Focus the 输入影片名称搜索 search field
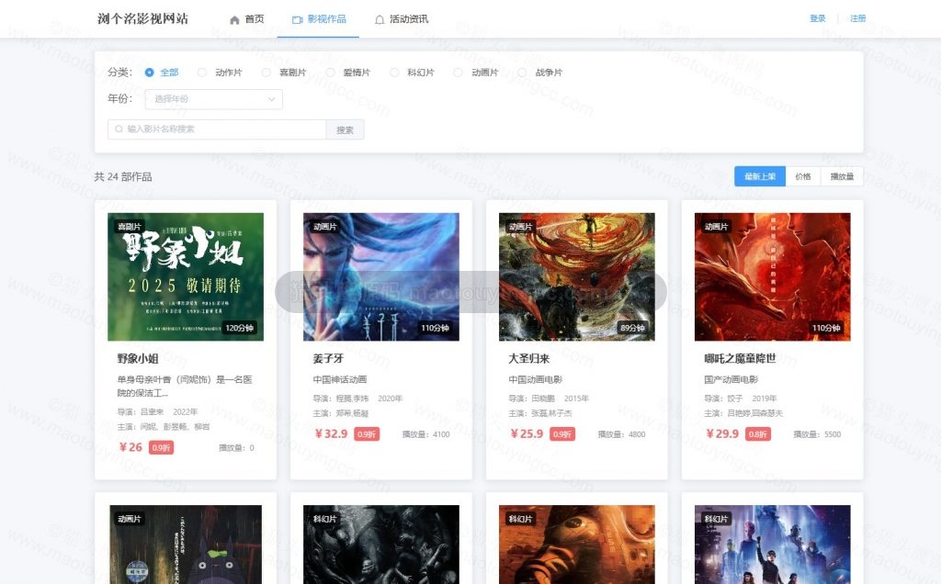The width and height of the screenshot is (941, 584). [217, 129]
